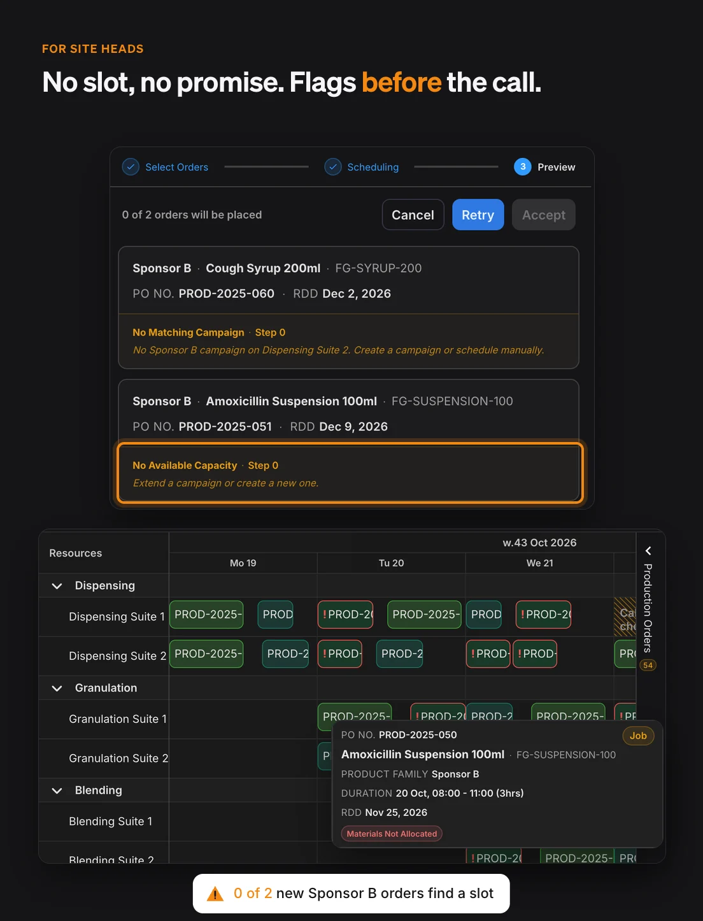Click the checkmark icon beside Select Orders
The image size is (703, 921).
tap(131, 167)
